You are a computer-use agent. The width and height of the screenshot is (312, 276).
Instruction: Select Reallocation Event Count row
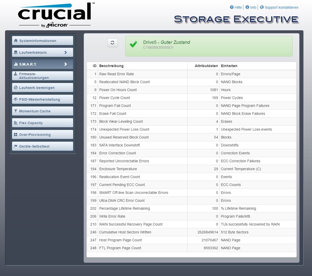[x=192, y=177]
